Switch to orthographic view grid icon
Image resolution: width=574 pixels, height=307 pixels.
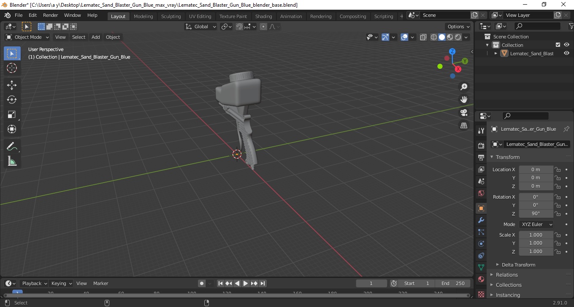pyautogui.click(x=464, y=126)
